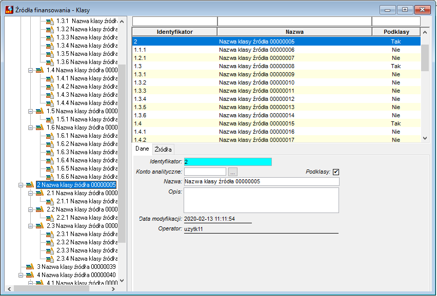Viewport: 437px width, 296px height.
Task: Select table row with identifier 1.3.5
Action: pos(276,107)
